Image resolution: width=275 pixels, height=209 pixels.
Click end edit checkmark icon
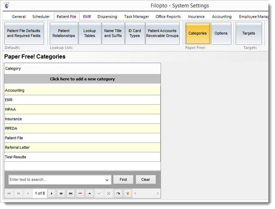[x=99, y=194]
